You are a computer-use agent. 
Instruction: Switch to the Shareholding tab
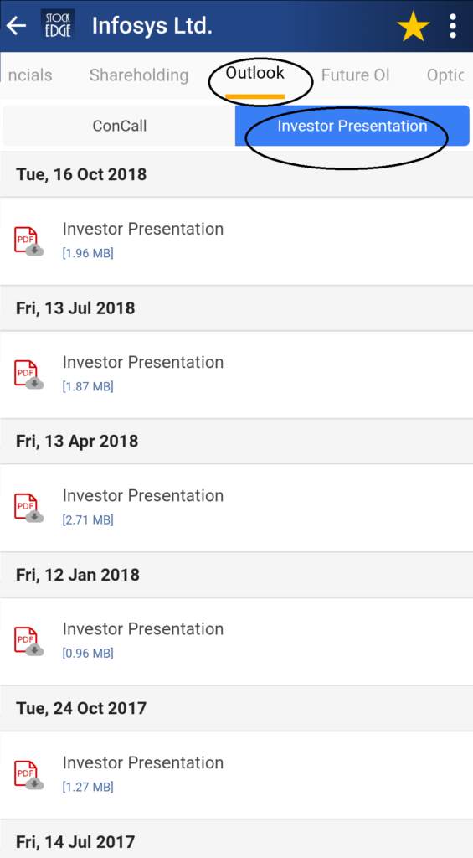(139, 75)
